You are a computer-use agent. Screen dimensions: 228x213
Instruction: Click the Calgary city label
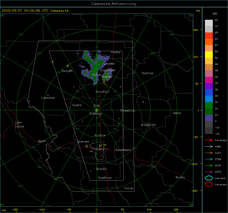point(99,149)
